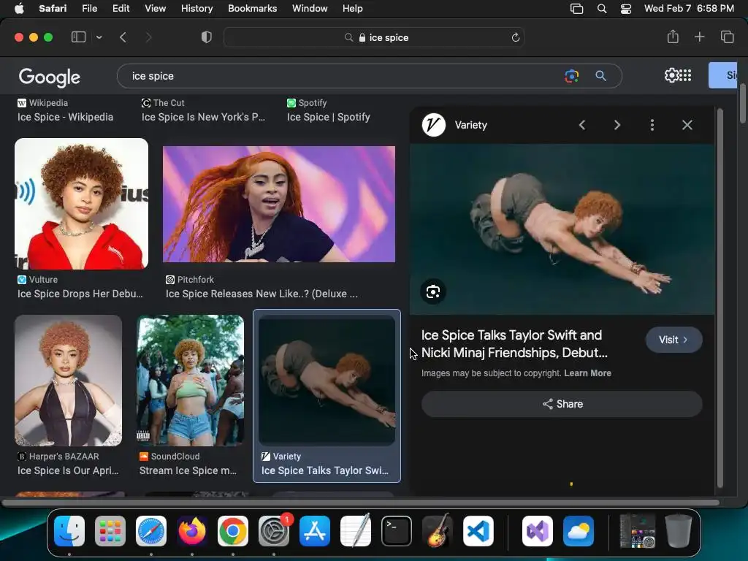748x561 pixels.
Task: Open Google quick settings gear icon
Action: tap(671, 75)
